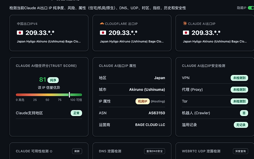This screenshot has height=159, width=254.
Task: Click the 查询DNS安全 button
Action: [x=155, y=151]
